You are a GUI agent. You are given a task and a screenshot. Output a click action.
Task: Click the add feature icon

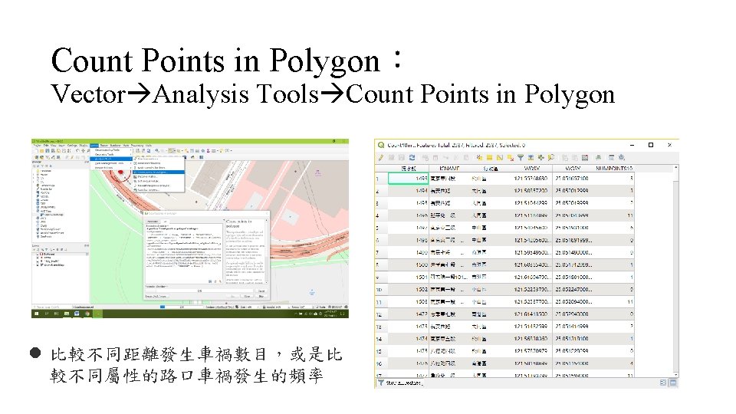coord(426,158)
